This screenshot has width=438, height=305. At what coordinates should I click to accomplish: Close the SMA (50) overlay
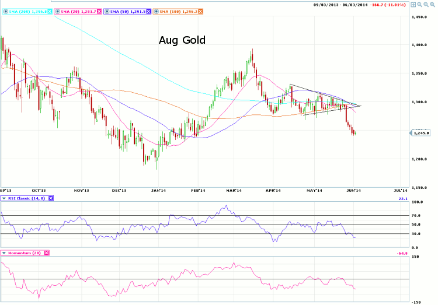click(x=149, y=11)
